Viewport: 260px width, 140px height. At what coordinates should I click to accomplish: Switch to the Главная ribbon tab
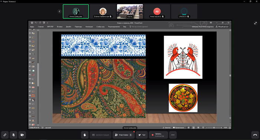pyautogui.click(x=40, y=27)
